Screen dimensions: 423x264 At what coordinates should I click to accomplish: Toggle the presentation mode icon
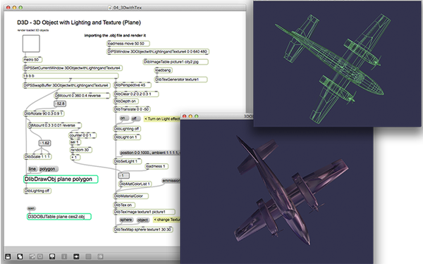pyautogui.click(x=76, y=256)
